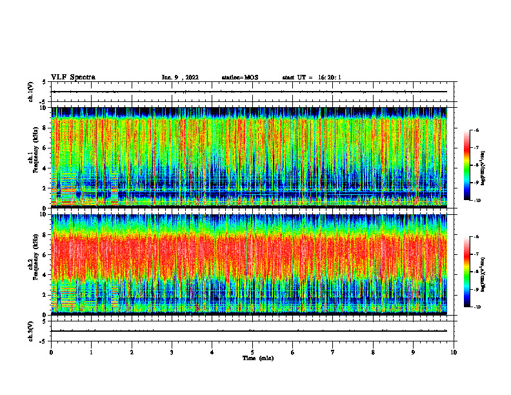Click the "station=MOS" header label
Screen dimensions: 511x395
click(240, 77)
